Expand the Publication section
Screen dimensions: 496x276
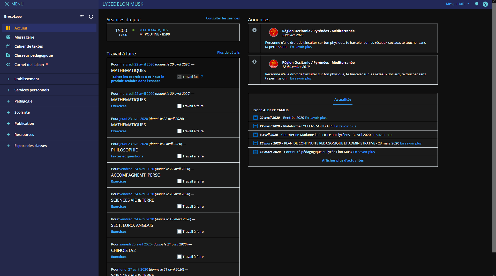tap(49, 124)
